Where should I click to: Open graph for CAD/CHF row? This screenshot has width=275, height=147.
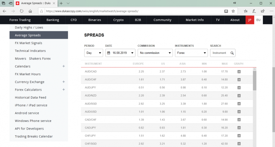point(239,120)
